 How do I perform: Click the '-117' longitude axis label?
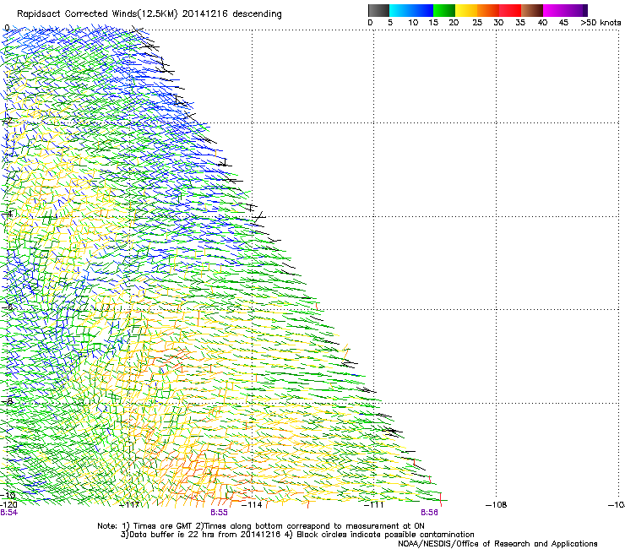pyautogui.click(x=129, y=505)
